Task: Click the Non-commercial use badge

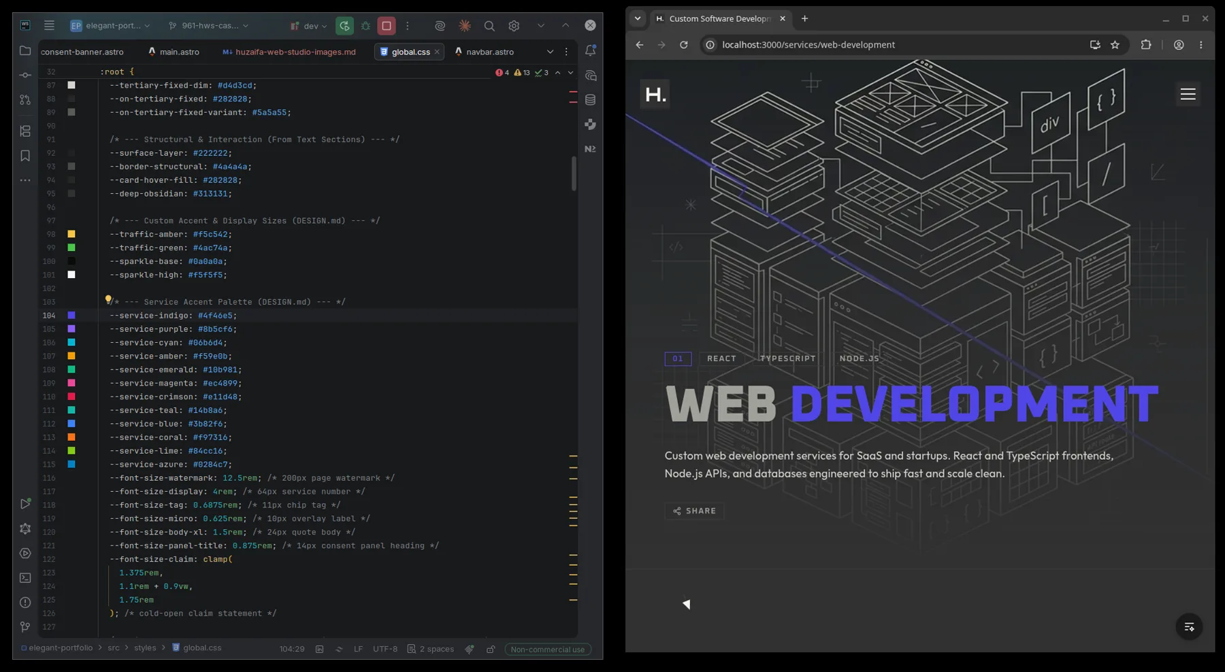Action: coord(548,650)
